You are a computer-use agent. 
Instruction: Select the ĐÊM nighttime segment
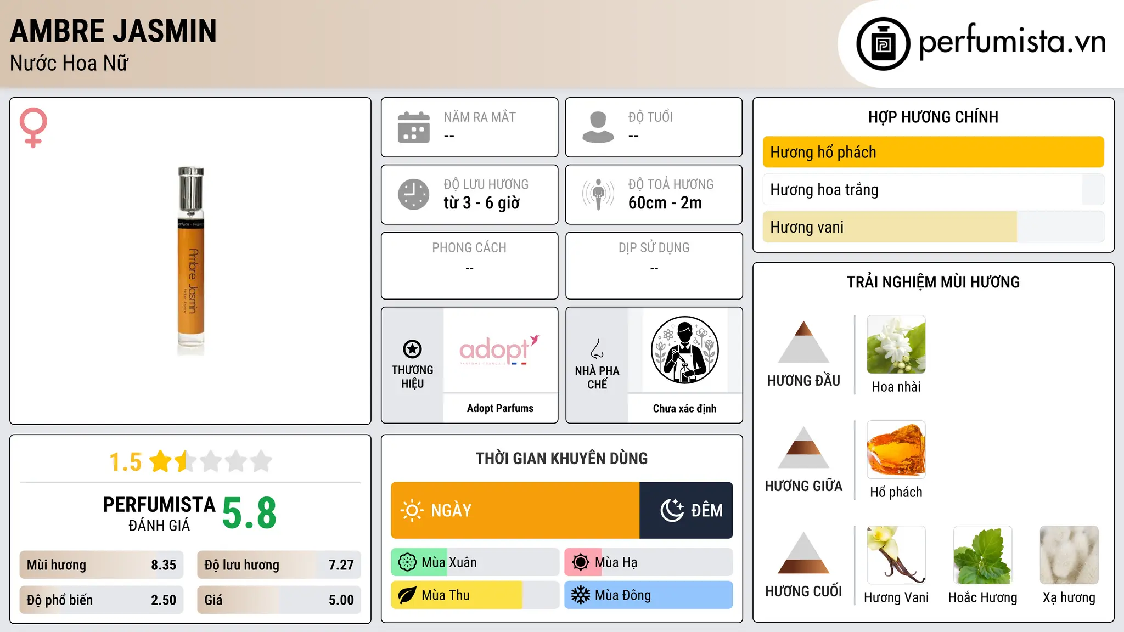tap(686, 510)
